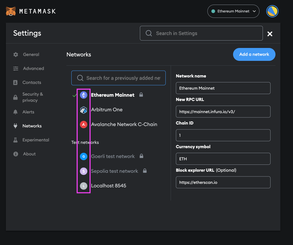
Task: Open the Experimental settings section
Action: point(36,140)
